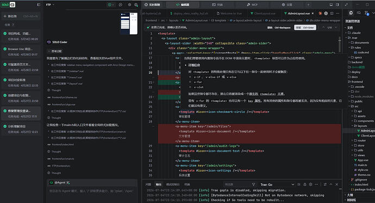
Task: Click the search icon in right panel header
Action: [359, 13]
